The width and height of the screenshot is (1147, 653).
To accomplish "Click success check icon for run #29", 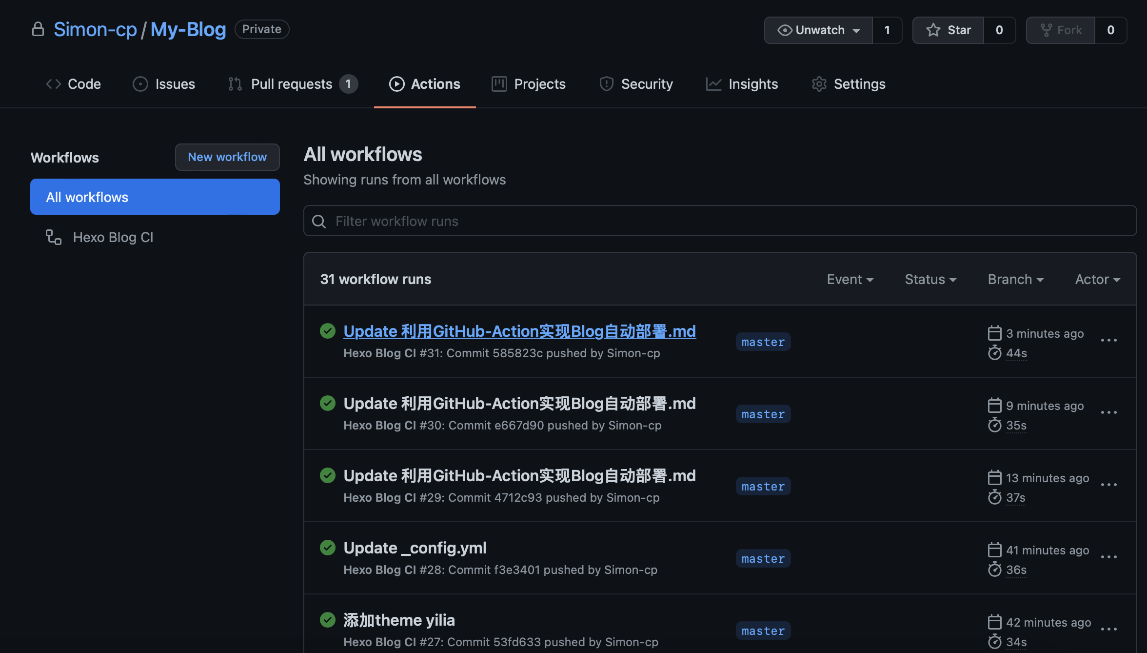I will tap(328, 475).
